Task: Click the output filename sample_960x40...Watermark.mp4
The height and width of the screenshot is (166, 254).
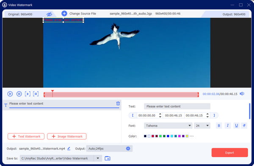Action: click(42, 149)
